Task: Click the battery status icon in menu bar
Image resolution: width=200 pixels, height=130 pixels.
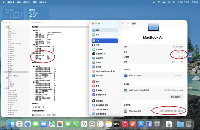Action: point(164,2)
